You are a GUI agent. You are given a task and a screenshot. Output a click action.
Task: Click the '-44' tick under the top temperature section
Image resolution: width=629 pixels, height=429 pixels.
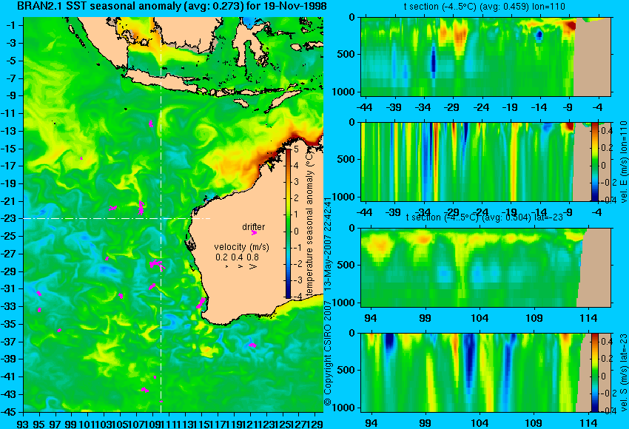(364, 107)
